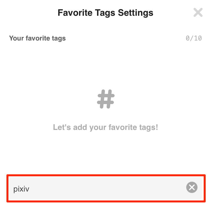Activate the tag entry box
The image size is (211, 207).
[105, 188]
